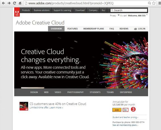The height and width of the screenshot is (130, 161).
Task: Click the Adobe Creative Cloud page title
Action: point(40,23)
